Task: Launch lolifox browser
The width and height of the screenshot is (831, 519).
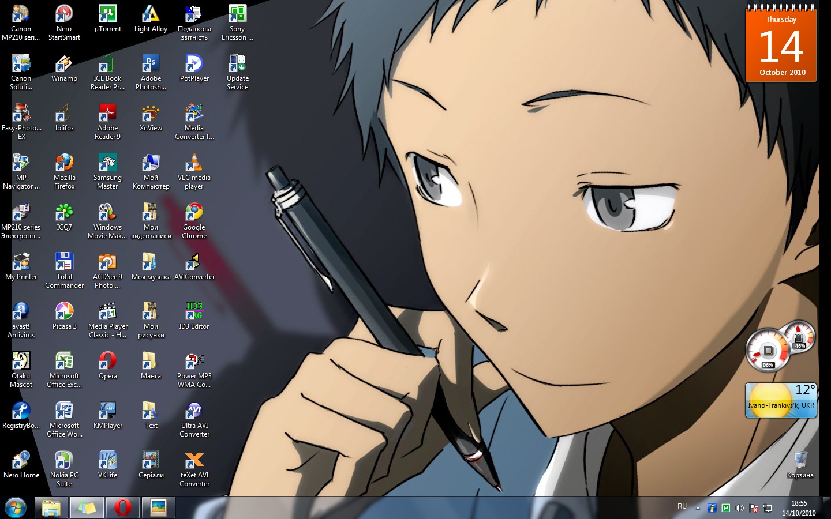Action: (x=64, y=118)
